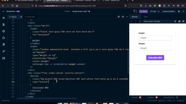The width and height of the screenshot is (186, 104).
Task: Select the Tests tab
Action: point(146,17)
